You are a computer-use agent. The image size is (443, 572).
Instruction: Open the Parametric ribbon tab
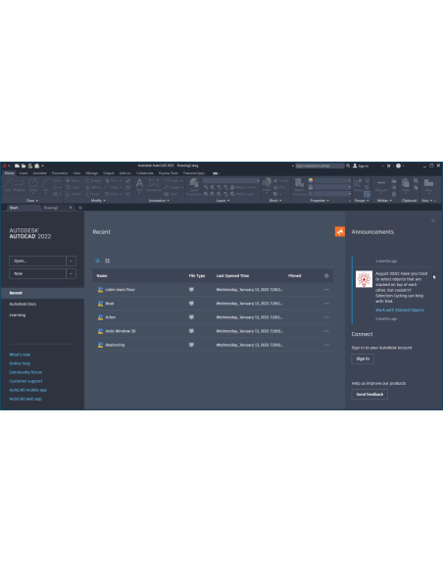(60, 173)
